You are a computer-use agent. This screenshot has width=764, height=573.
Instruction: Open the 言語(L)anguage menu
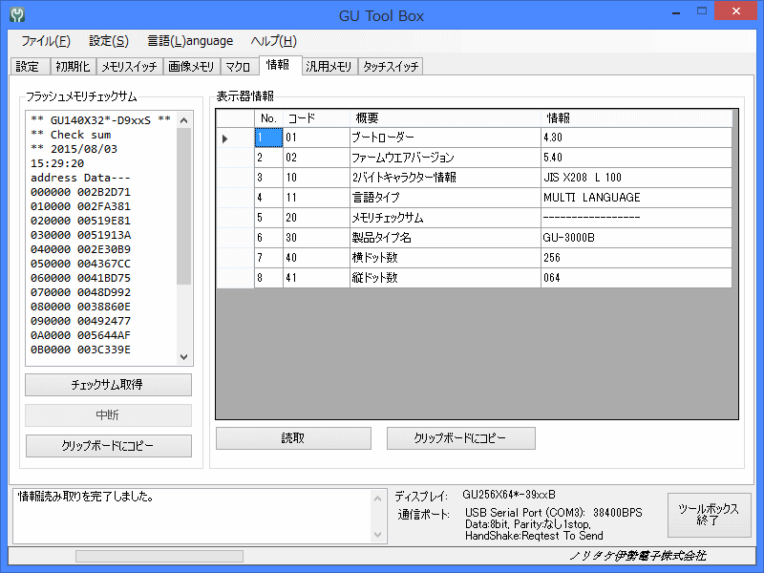[x=190, y=41]
